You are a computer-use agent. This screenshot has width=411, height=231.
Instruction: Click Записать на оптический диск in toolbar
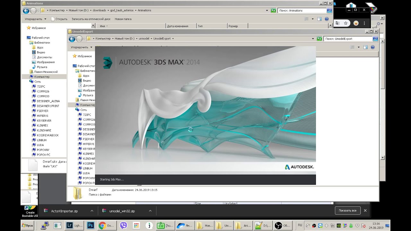pos(91,19)
